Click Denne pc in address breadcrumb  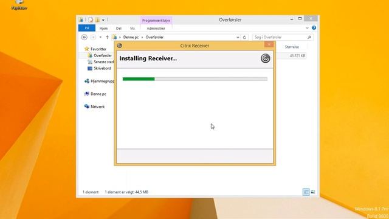point(131,37)
